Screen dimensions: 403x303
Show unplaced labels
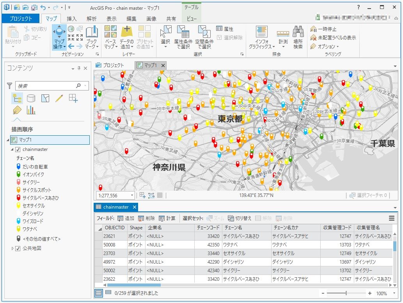tap(333, 38)
